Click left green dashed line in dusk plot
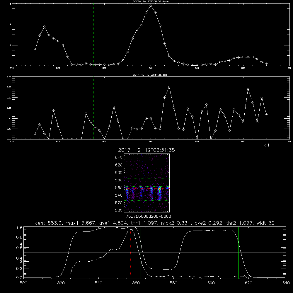This screenshot has height=293, width=293. [x=93, y=108]
